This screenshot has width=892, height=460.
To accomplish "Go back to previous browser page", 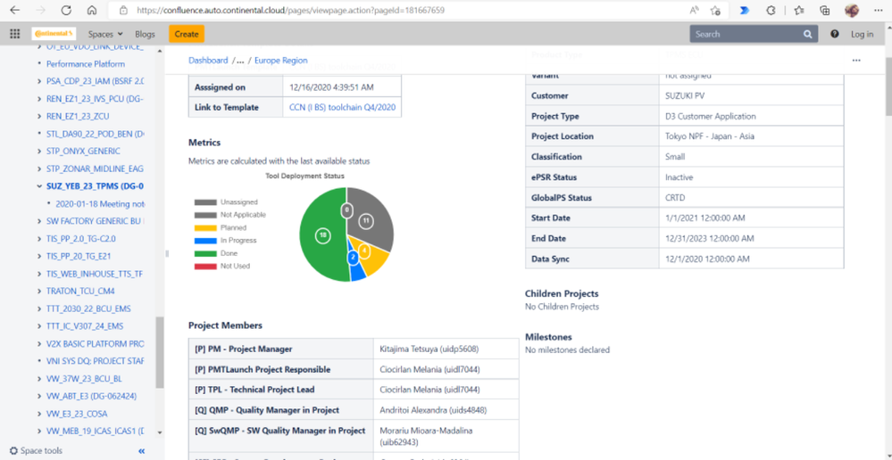I will point(15,10).
